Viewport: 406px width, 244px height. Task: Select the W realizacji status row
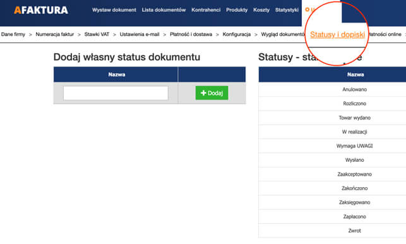click(x=332, y=131)
